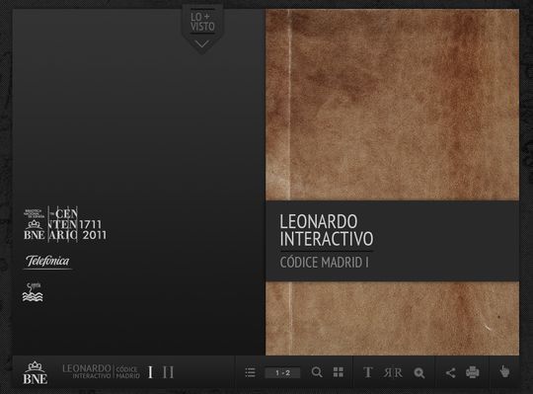Click Códice Madrid label in toolbar
The height and width of the screenshot is (394, 533).
pyautogui.click(x=127, y=372)
